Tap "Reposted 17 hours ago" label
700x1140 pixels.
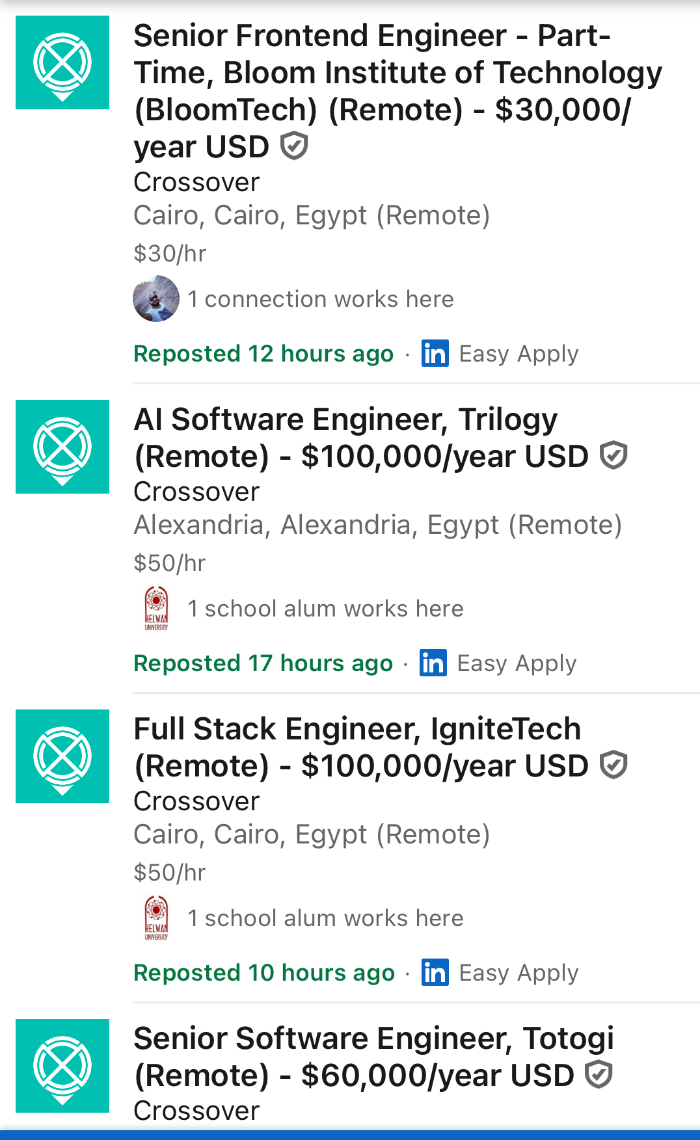click(x=263, y=663)
